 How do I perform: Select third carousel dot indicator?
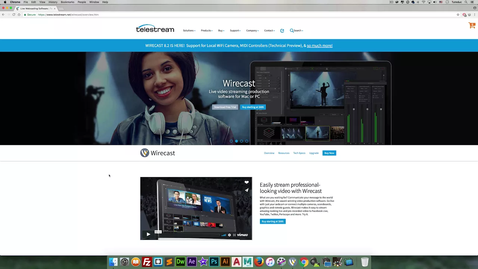pyautogui.click(x=242, y=141)
